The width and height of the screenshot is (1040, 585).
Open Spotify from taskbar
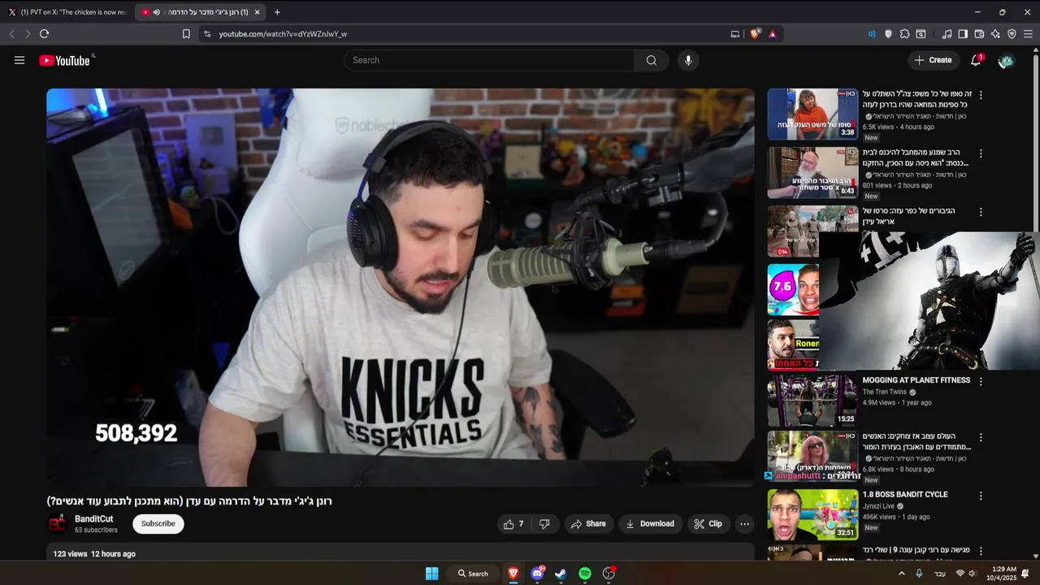coord(585,574)
